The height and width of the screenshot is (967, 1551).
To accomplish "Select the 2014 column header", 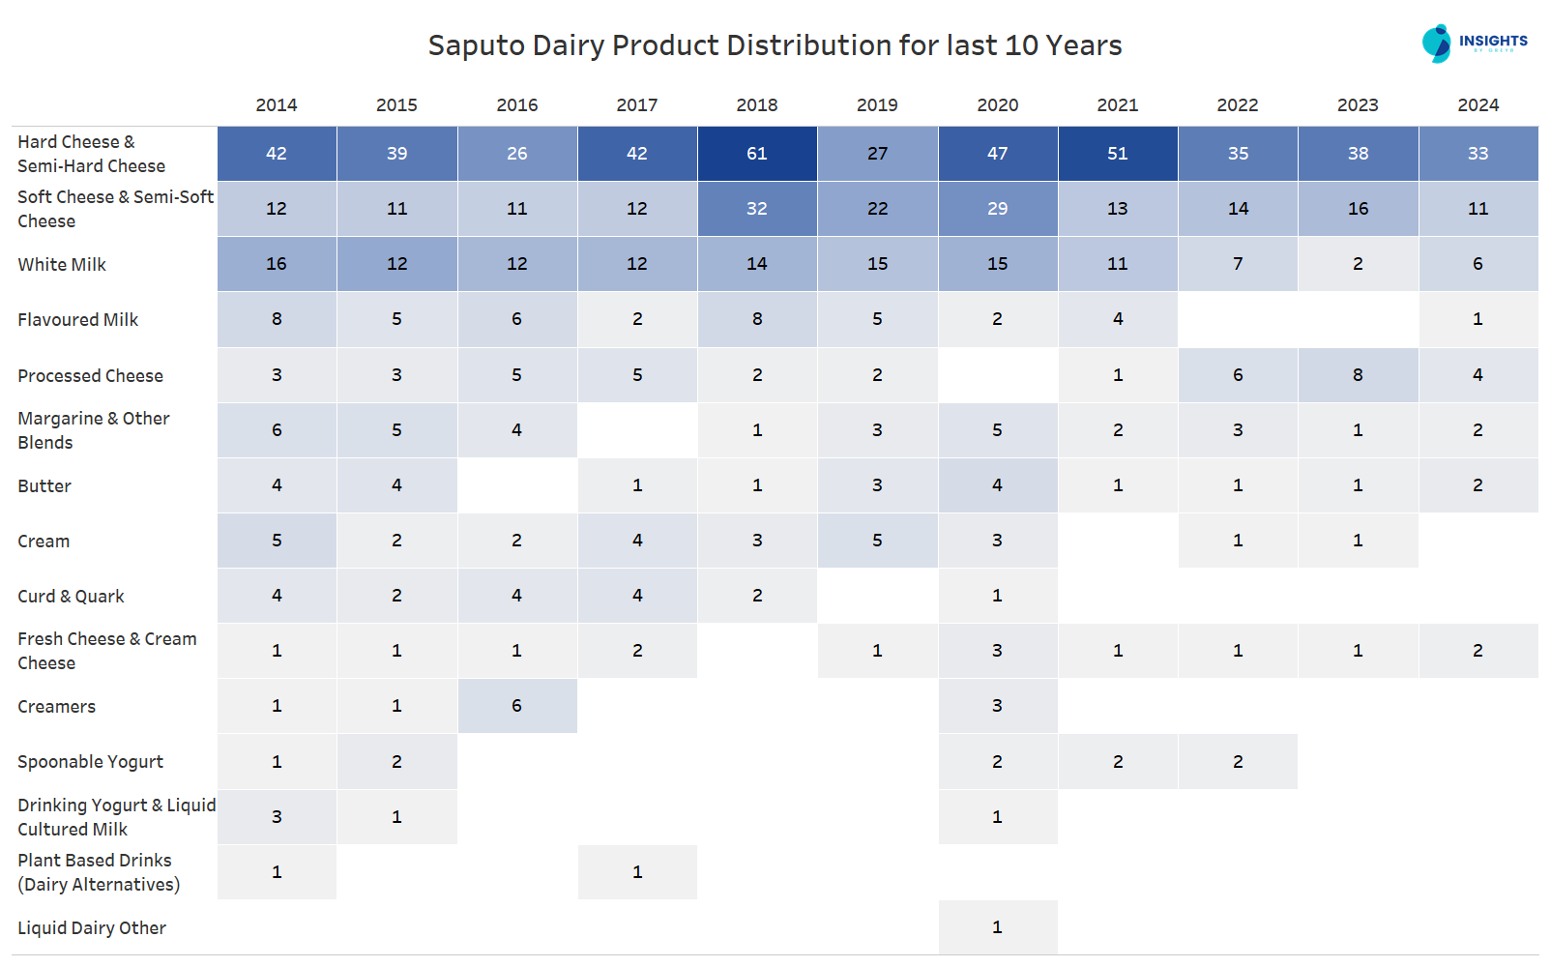I will 277,105.
